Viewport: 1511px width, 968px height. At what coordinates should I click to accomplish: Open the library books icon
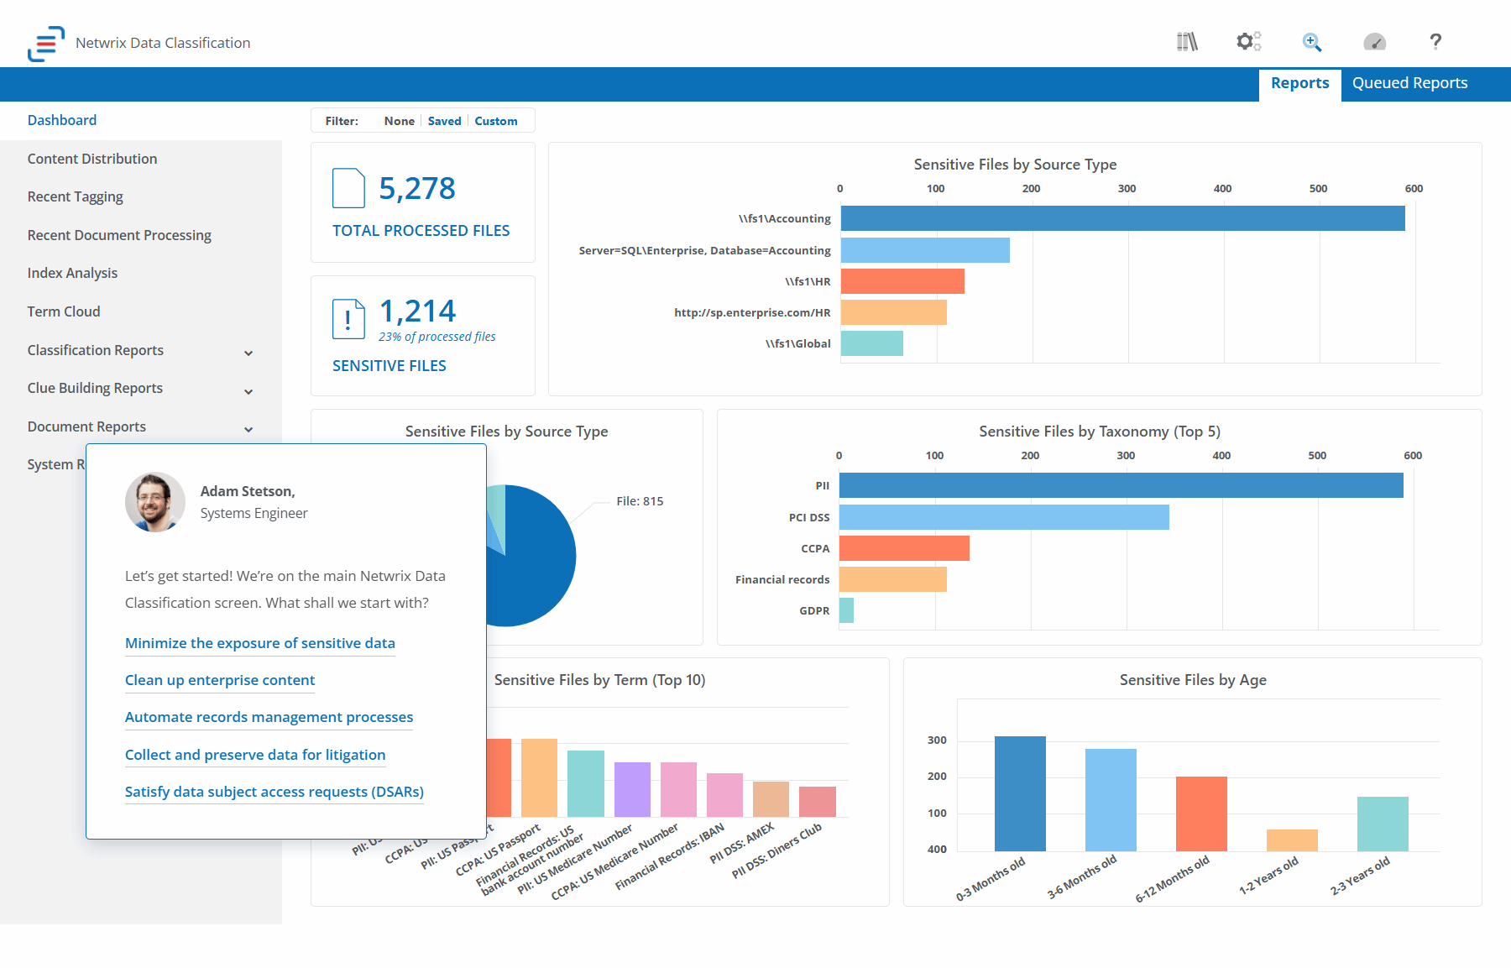tap(1187, 42)
